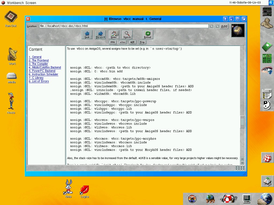Click the first history arrow beside location
This screenshot has height=205, width=274.
(x=211, y=26)
